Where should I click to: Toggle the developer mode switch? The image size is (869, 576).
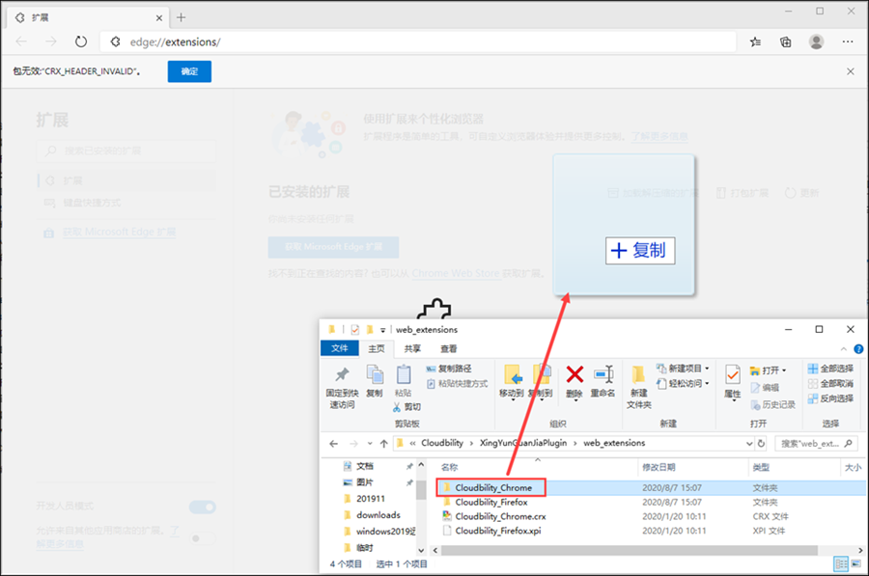[x=202, y=507]
